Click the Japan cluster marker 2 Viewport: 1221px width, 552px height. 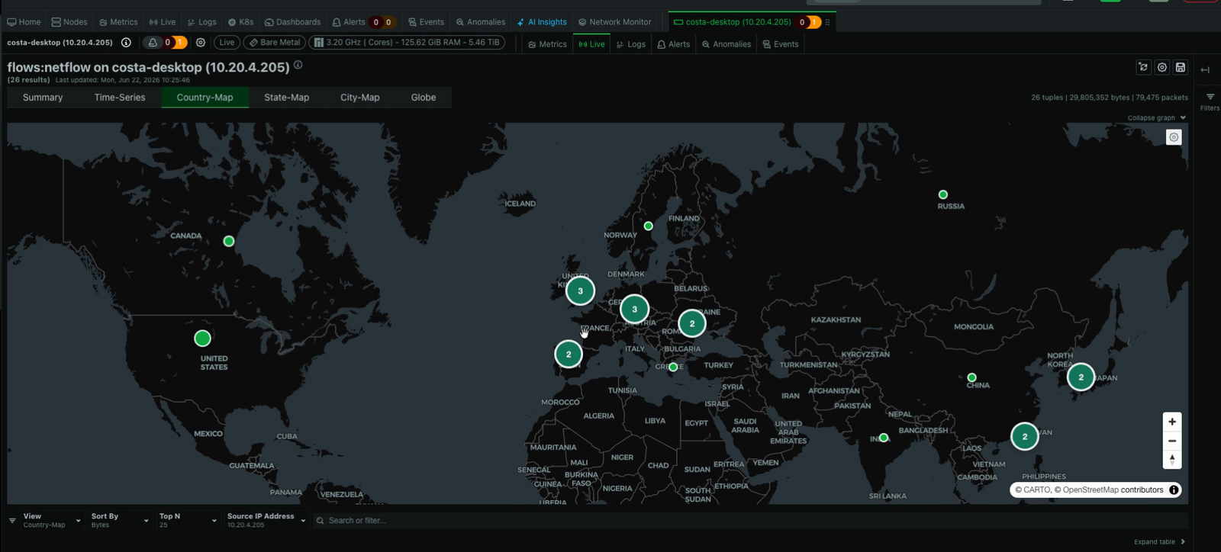pyautogui.click(x=1081, y=377)
